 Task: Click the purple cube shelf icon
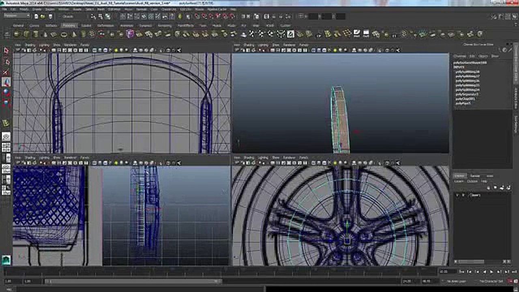click(x=130, y=34)
